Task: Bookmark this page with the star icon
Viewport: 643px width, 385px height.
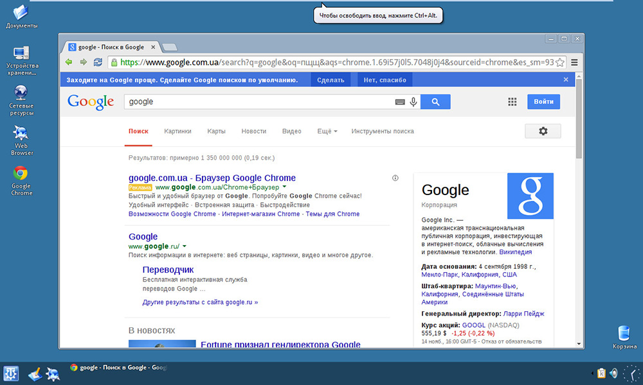Action: [x=560, y=63]
